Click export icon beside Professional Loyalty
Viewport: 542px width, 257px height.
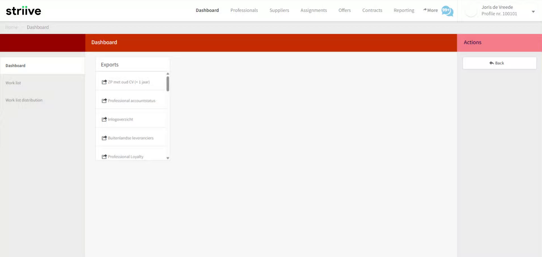coord(104,156)
